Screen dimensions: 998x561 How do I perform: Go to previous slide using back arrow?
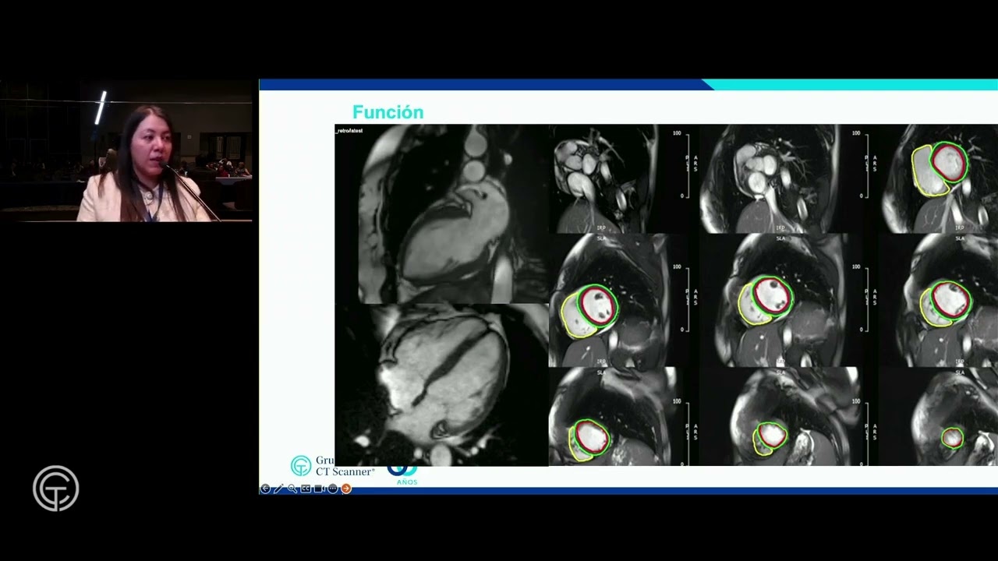point(265,489)
